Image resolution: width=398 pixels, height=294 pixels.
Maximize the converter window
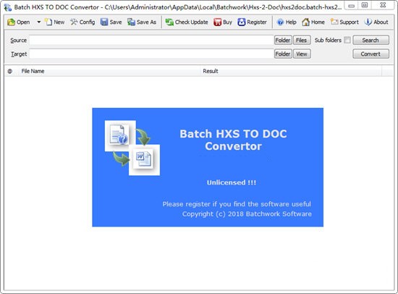(365, 5)
